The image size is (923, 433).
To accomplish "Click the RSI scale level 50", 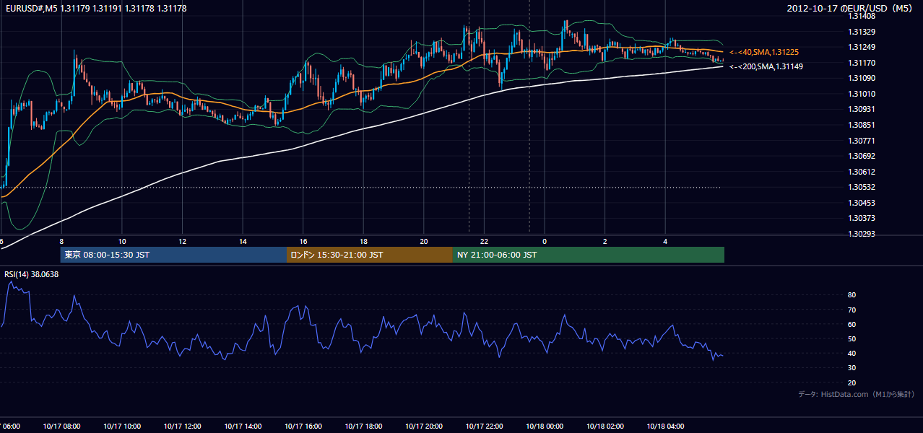I will 852,338.
